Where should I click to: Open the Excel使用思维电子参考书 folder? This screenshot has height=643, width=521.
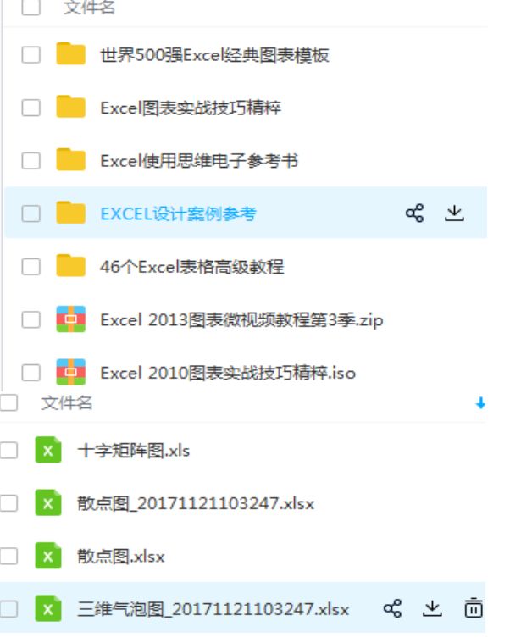(x=199, y=161)
